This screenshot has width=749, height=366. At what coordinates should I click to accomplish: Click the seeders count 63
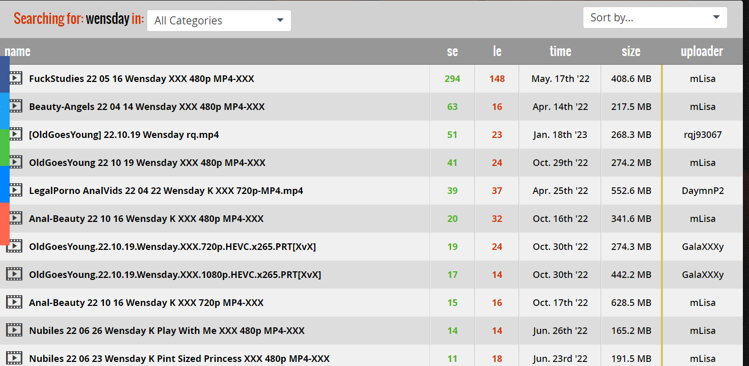point(452,107)
